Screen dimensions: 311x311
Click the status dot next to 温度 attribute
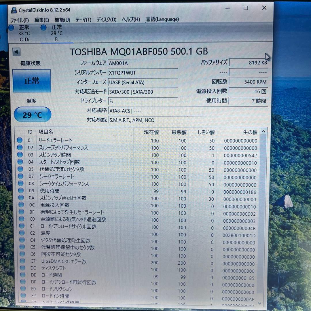pyautogui.click(x=21, y=234)
